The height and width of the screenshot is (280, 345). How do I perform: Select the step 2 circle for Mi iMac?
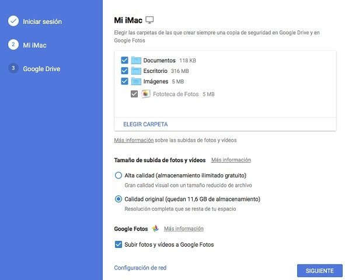pos(13,44)
